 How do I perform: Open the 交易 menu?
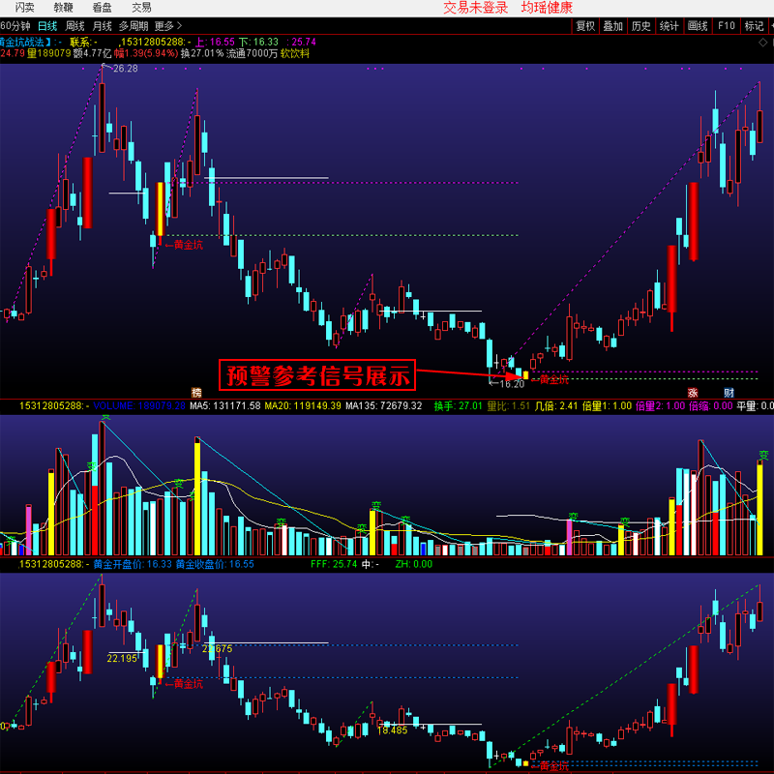tap(141, 8)
